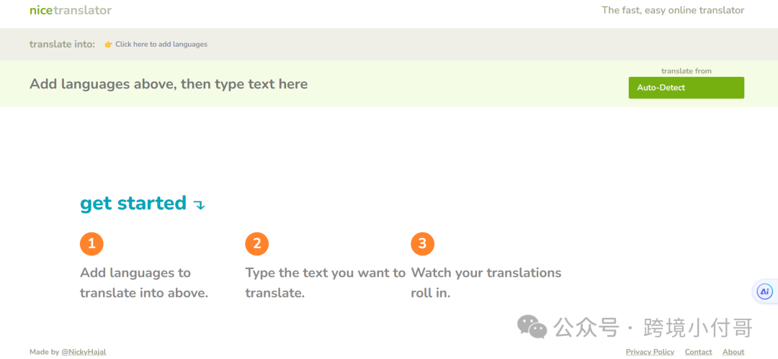The width and height of the screenshot is (778, 359).
Task: Click the translate from label
Action: click(687, 71)
